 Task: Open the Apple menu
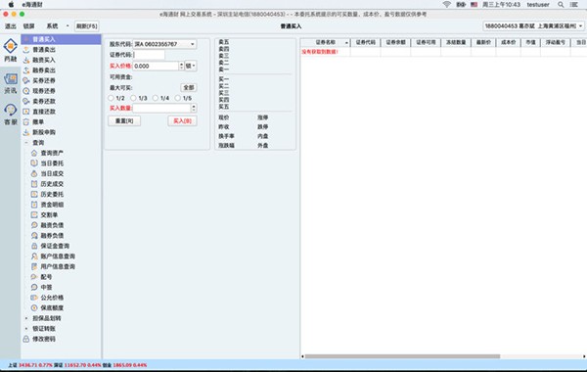coord(11,5)
